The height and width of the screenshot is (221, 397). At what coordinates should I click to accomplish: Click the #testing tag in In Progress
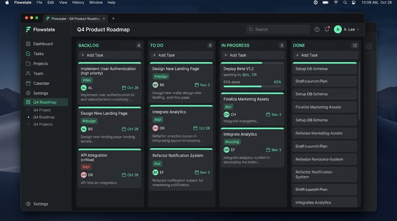click(232, 142)
